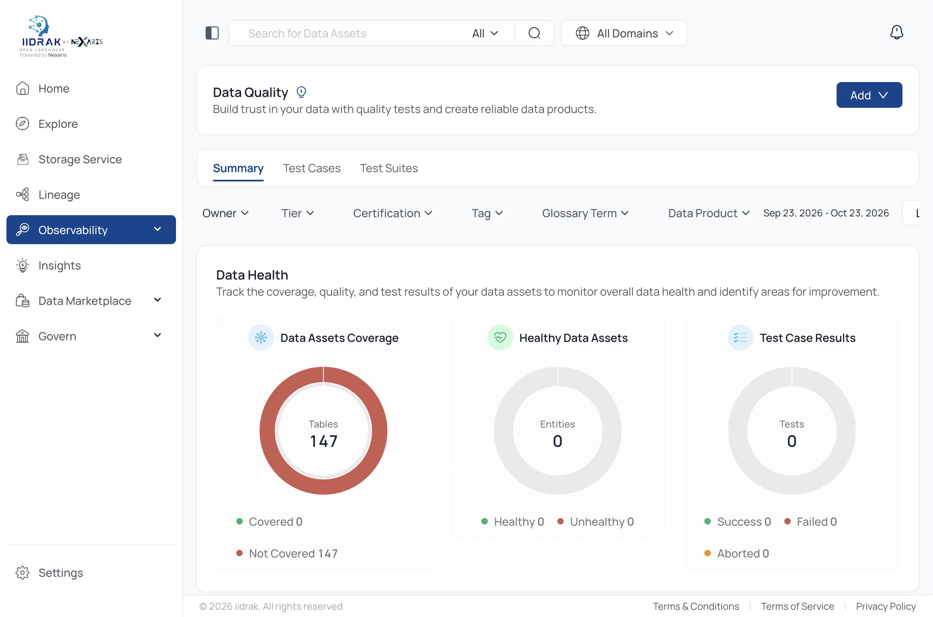Switch to the Test Cases tab
The width and height of the screenshot is (933, 617).
(312, 168)
